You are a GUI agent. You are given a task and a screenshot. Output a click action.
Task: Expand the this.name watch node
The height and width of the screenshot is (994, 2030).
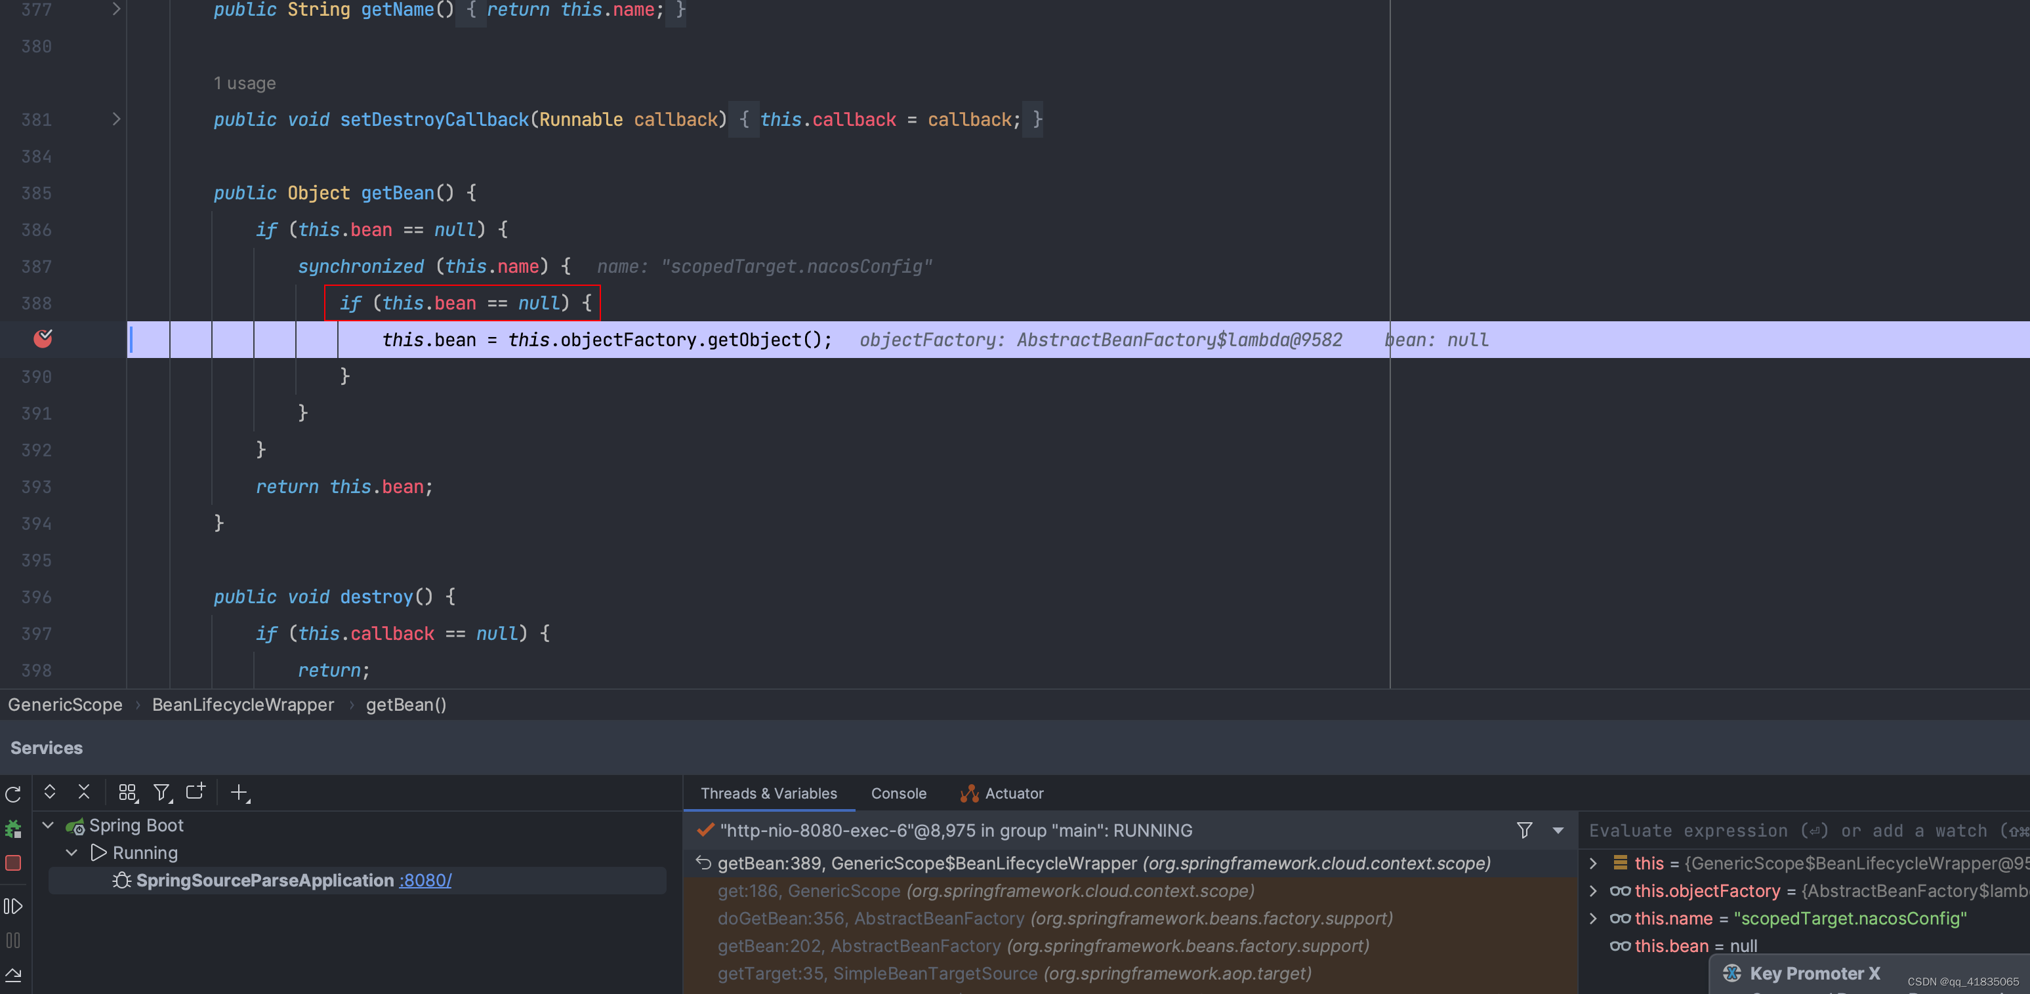click(1594, 919)
